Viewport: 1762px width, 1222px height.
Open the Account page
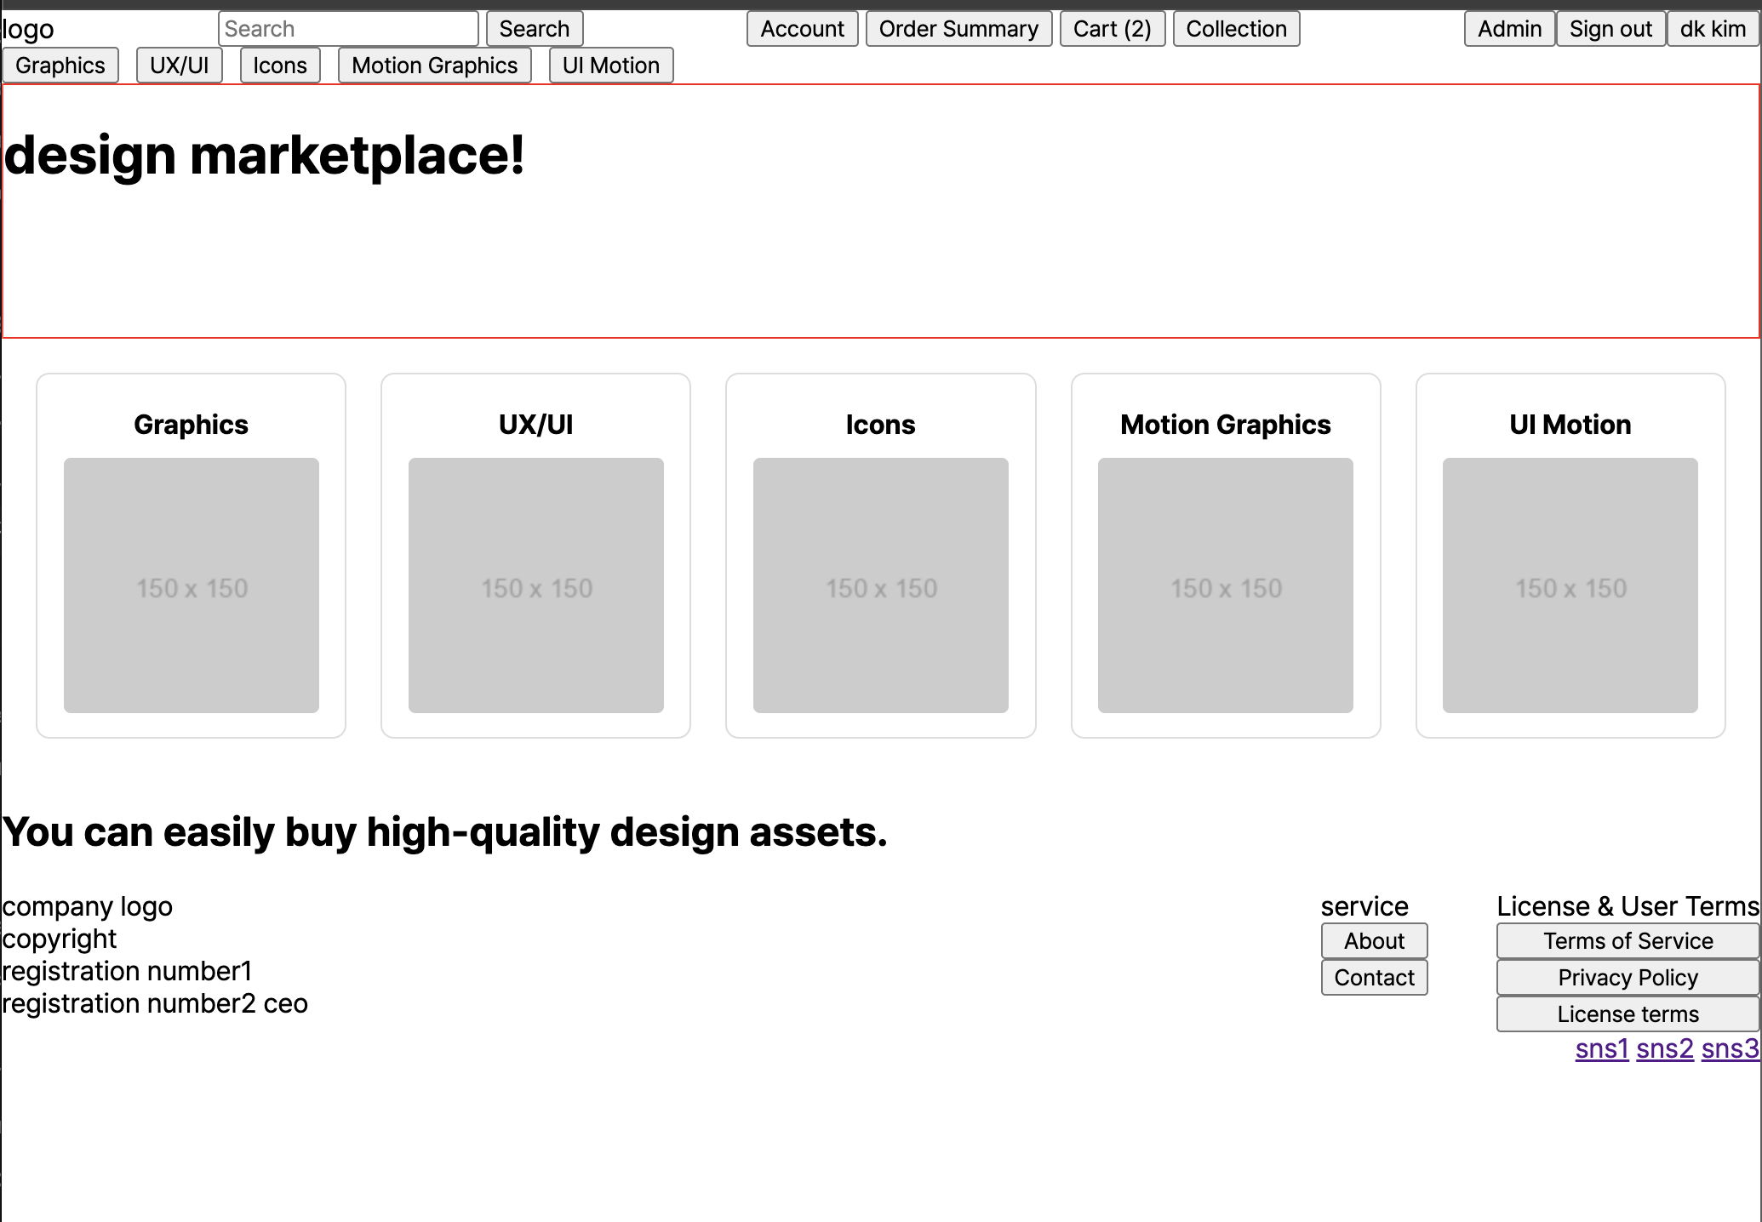pos(802,29)
